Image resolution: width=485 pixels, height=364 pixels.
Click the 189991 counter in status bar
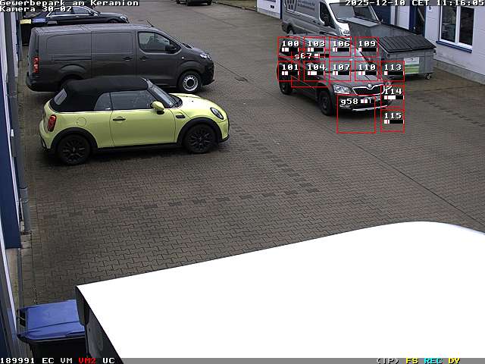[x=17, y=360]
